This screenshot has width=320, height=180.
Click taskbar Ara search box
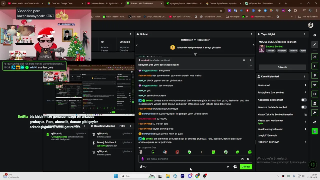coord(137,176)
